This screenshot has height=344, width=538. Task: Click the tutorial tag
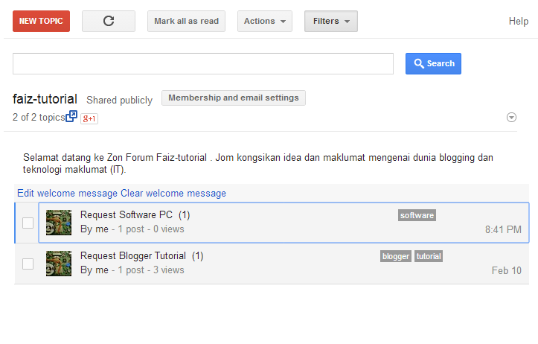click(429, 256)
